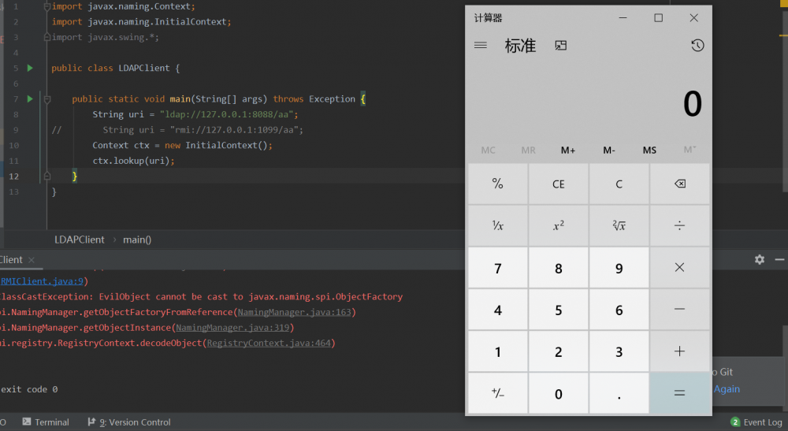Open the calculator history panel
This screenshot has width=788, height=431.
pyautogui.click(x=697, y=46)
